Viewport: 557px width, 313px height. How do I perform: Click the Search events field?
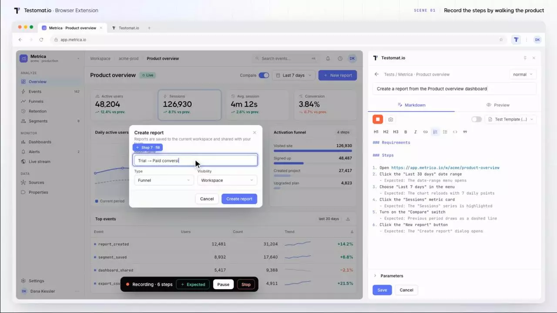(x=286, y=58)
